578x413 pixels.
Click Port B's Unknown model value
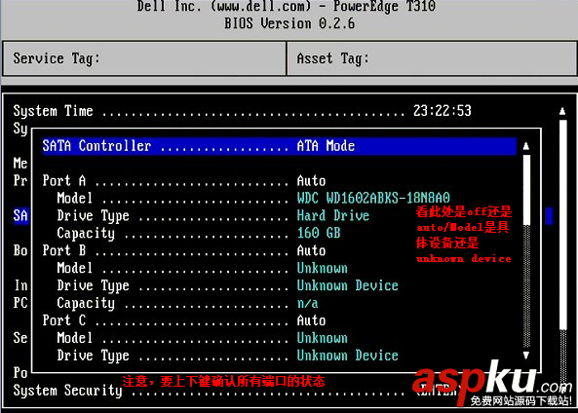click(323, 268)
